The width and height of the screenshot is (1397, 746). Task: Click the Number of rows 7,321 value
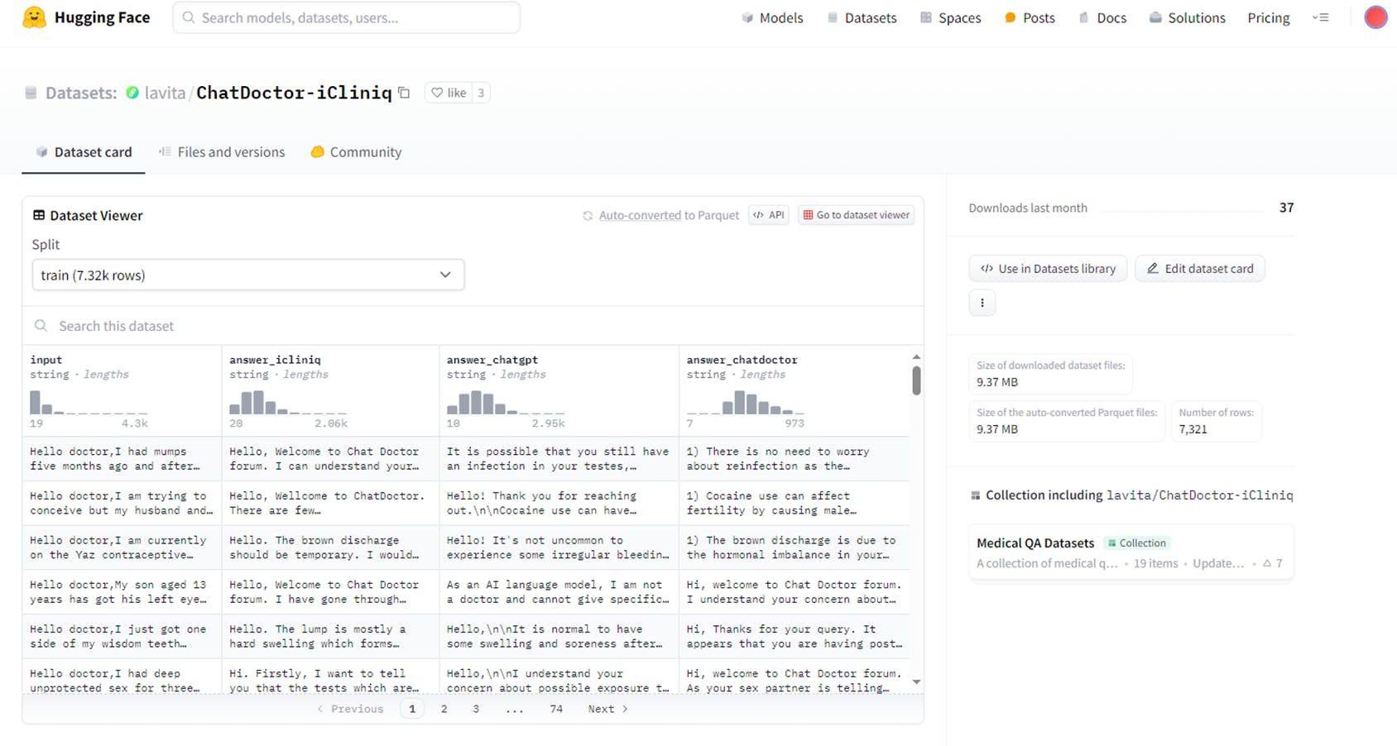pos(1193,429)
